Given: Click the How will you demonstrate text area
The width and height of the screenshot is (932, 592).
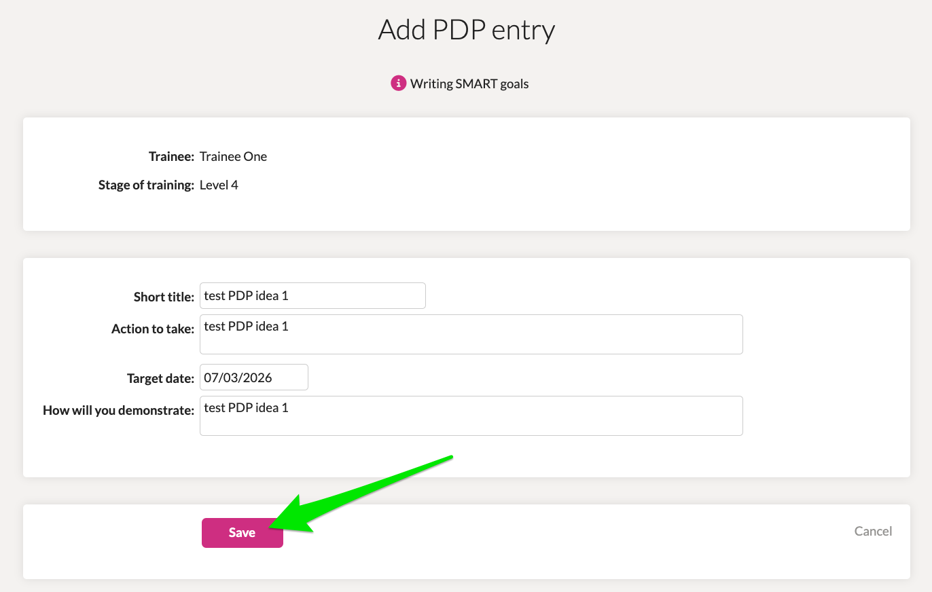Looking at the screenshot, I should click(x=471, y=415).
